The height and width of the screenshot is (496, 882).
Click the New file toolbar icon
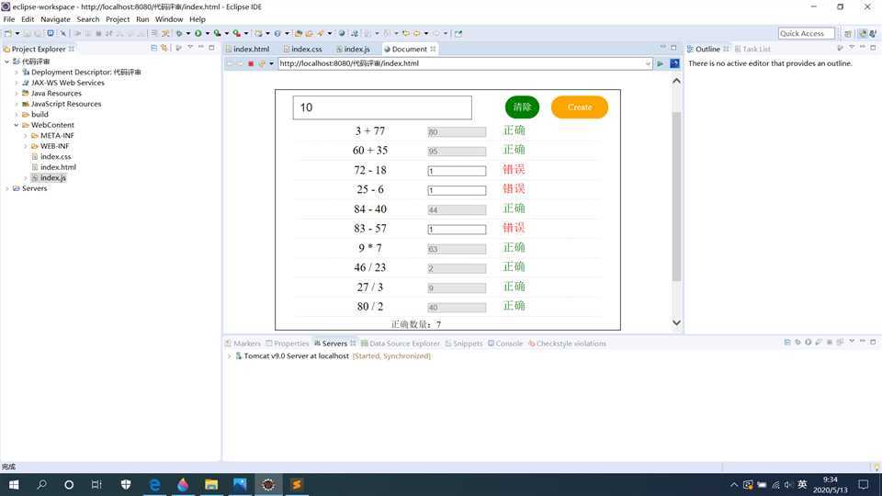(x=8, y=33)
